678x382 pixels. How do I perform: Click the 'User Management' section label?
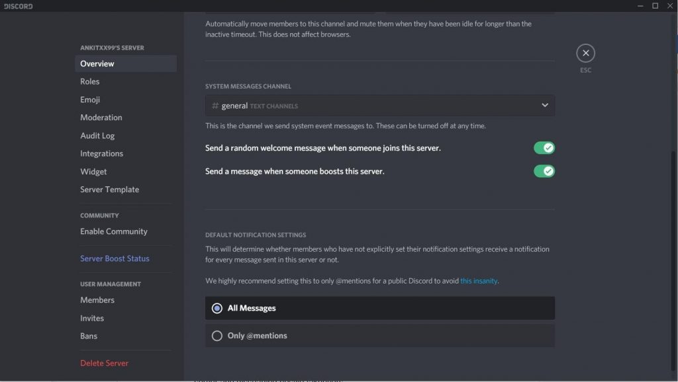click(111, 284)
